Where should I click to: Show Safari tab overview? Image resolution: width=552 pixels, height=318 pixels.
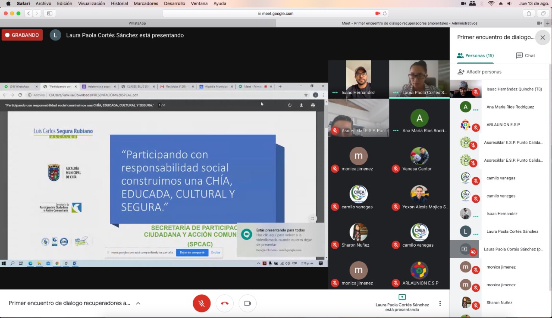tap(543, 13)
